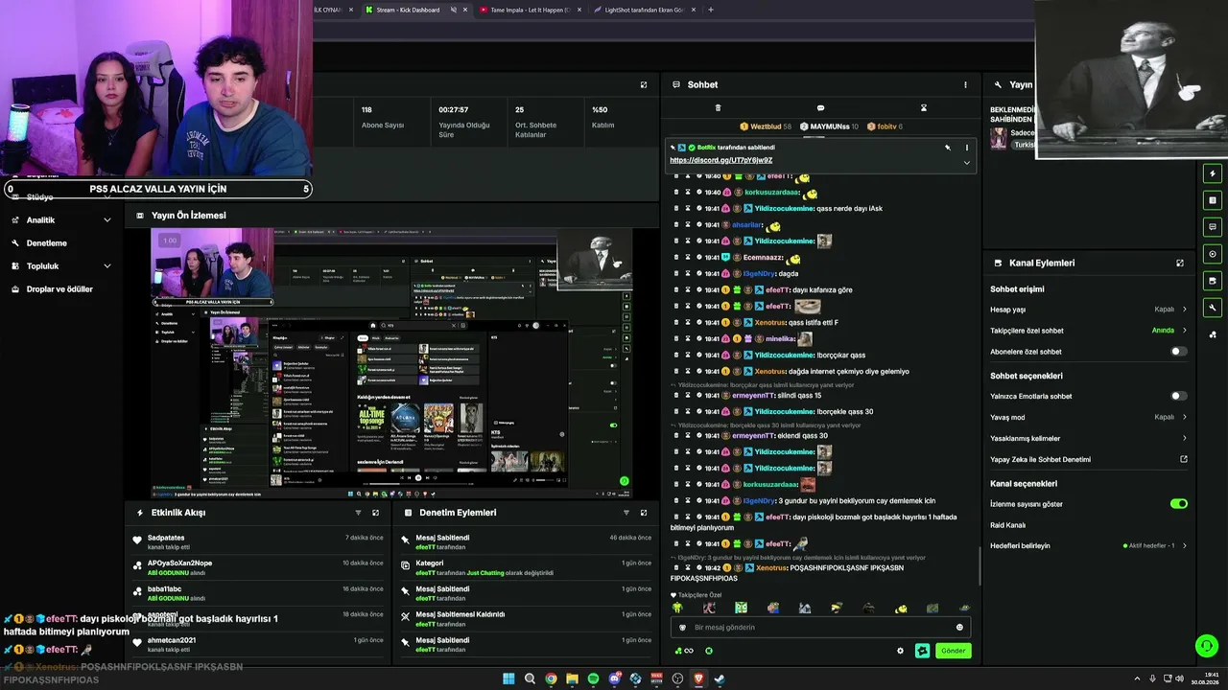The width and height of the screenshot is (1228, 690).
Task: Click Mesaj Sabitlemesi Kaldırıldı log entry
Action: pyautogui.click(x=526, y=619)
